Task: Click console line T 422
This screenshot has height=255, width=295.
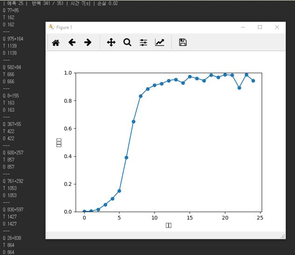Action: pos(9,131)
